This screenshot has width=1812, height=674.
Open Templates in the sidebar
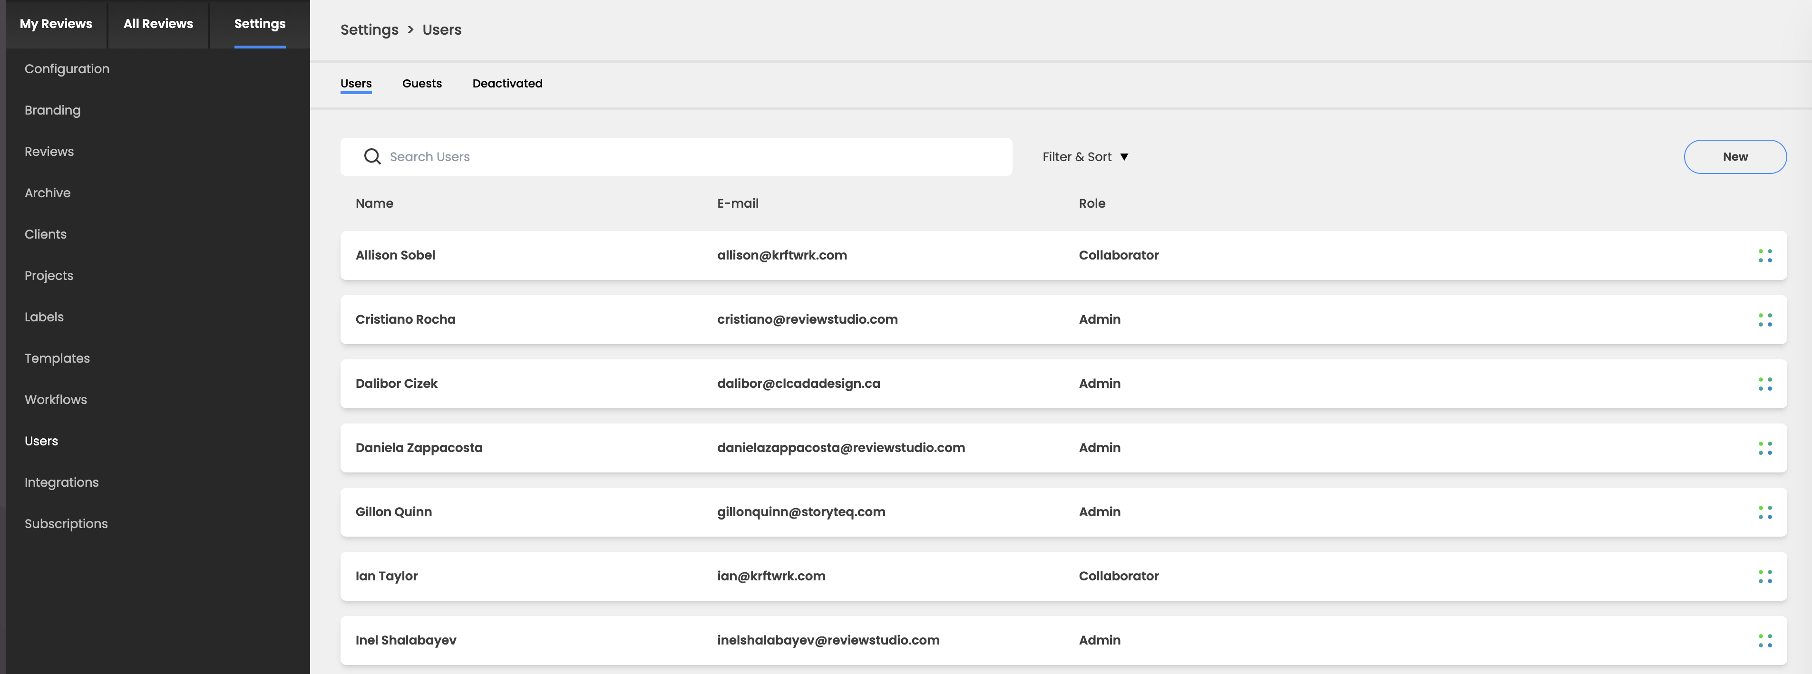pyautogui.click(x=57, y=358)
